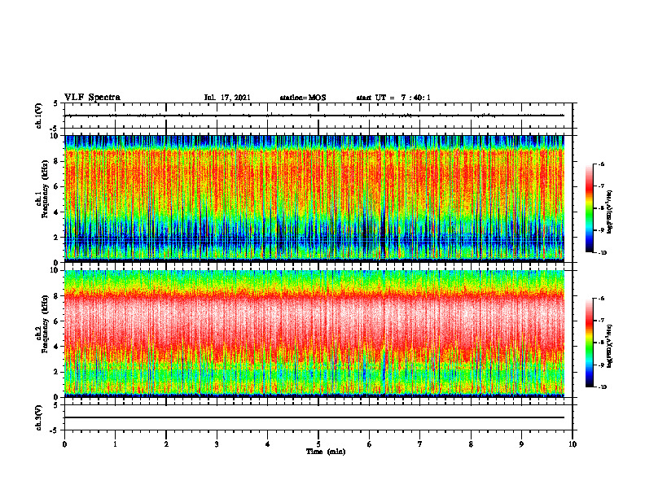The height and width of the screenshot is (498, 645).
Task: Click the "station=MOS" header label
Action: [x=303, y=98]
